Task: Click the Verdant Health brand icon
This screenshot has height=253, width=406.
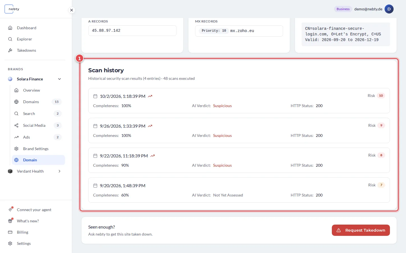Action: [x=10, y=171]
